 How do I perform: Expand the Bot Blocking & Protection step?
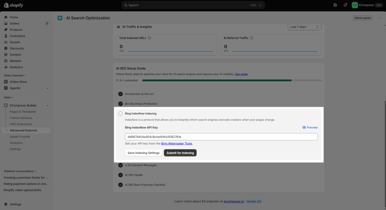pos(141,104)
